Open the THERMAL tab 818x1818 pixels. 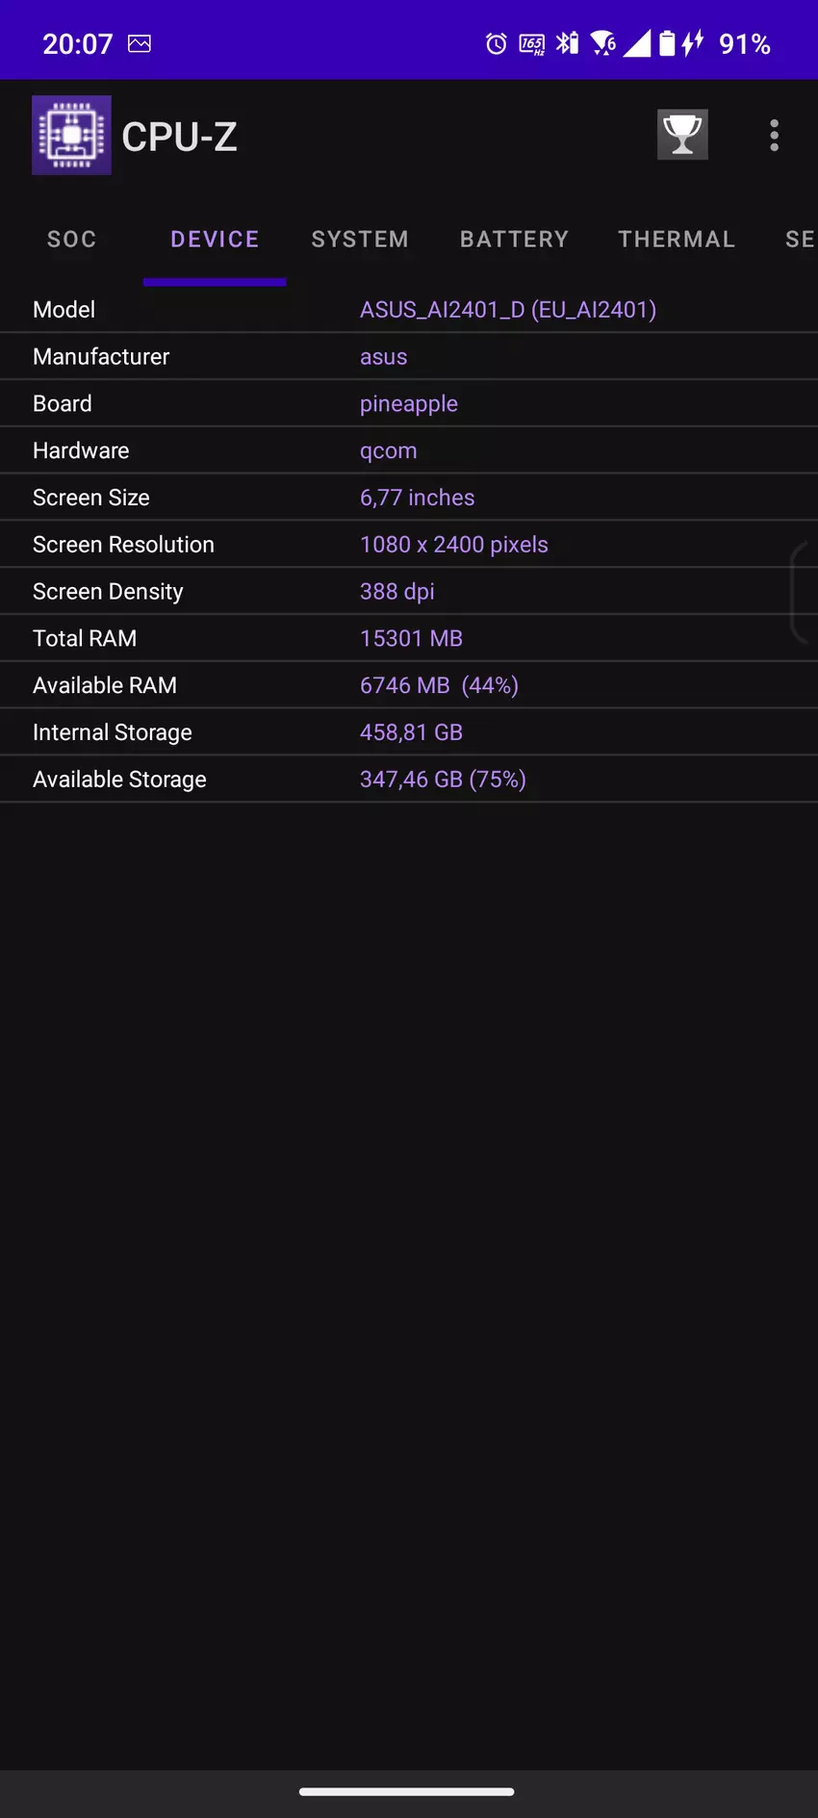coord(677,240)
